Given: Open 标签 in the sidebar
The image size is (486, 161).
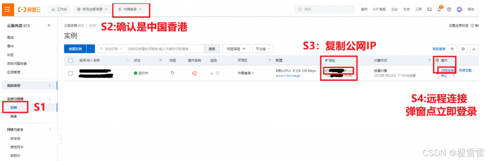Looking at the screenshot, I should point(11,55).
